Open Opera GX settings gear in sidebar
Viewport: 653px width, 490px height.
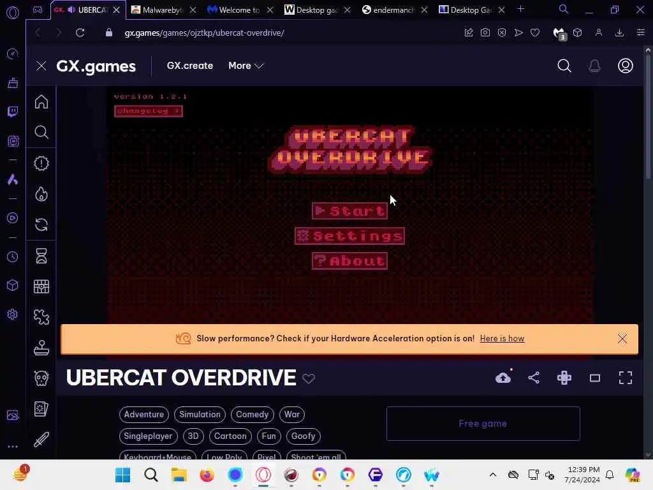click(x=13, y=314)
